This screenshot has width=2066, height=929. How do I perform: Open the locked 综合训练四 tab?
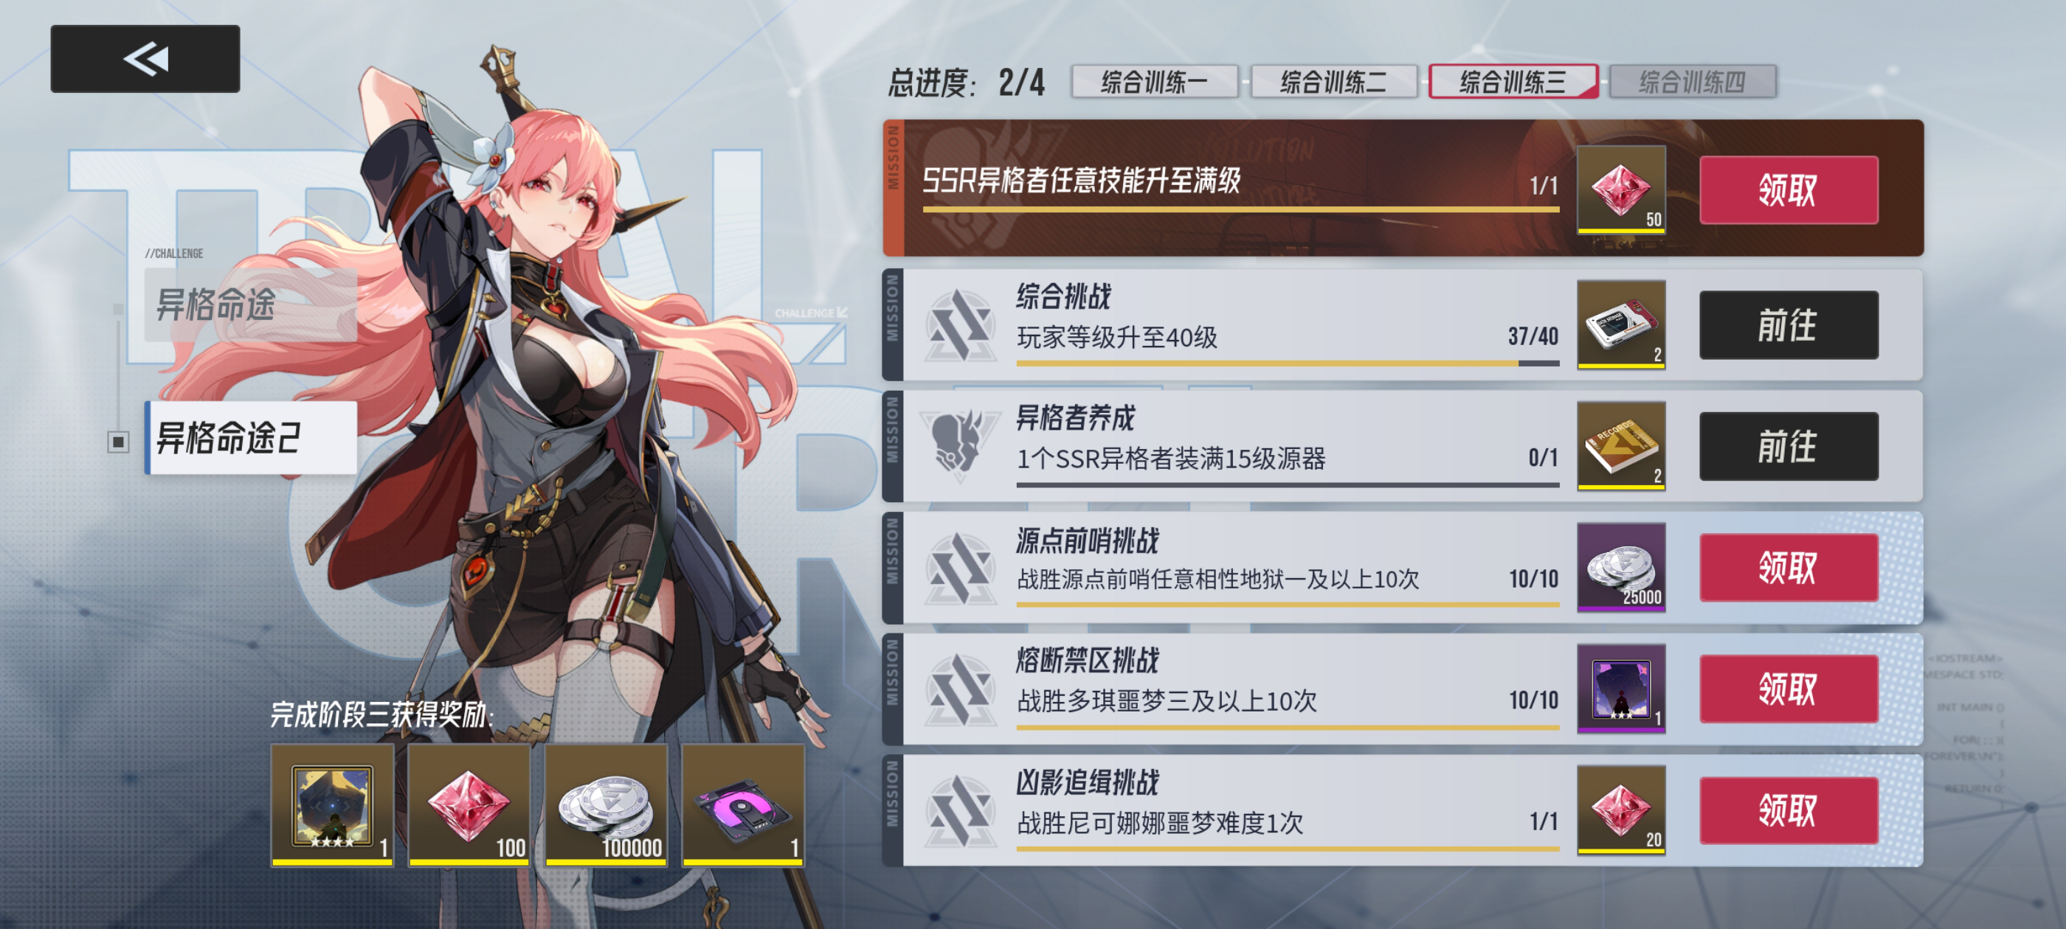[1692, 82]
